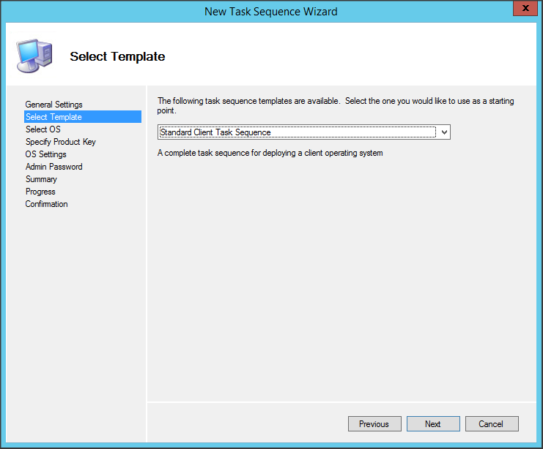Click the Standard Client Task Sequence combo box
The image size is (543, 449).
297,132
